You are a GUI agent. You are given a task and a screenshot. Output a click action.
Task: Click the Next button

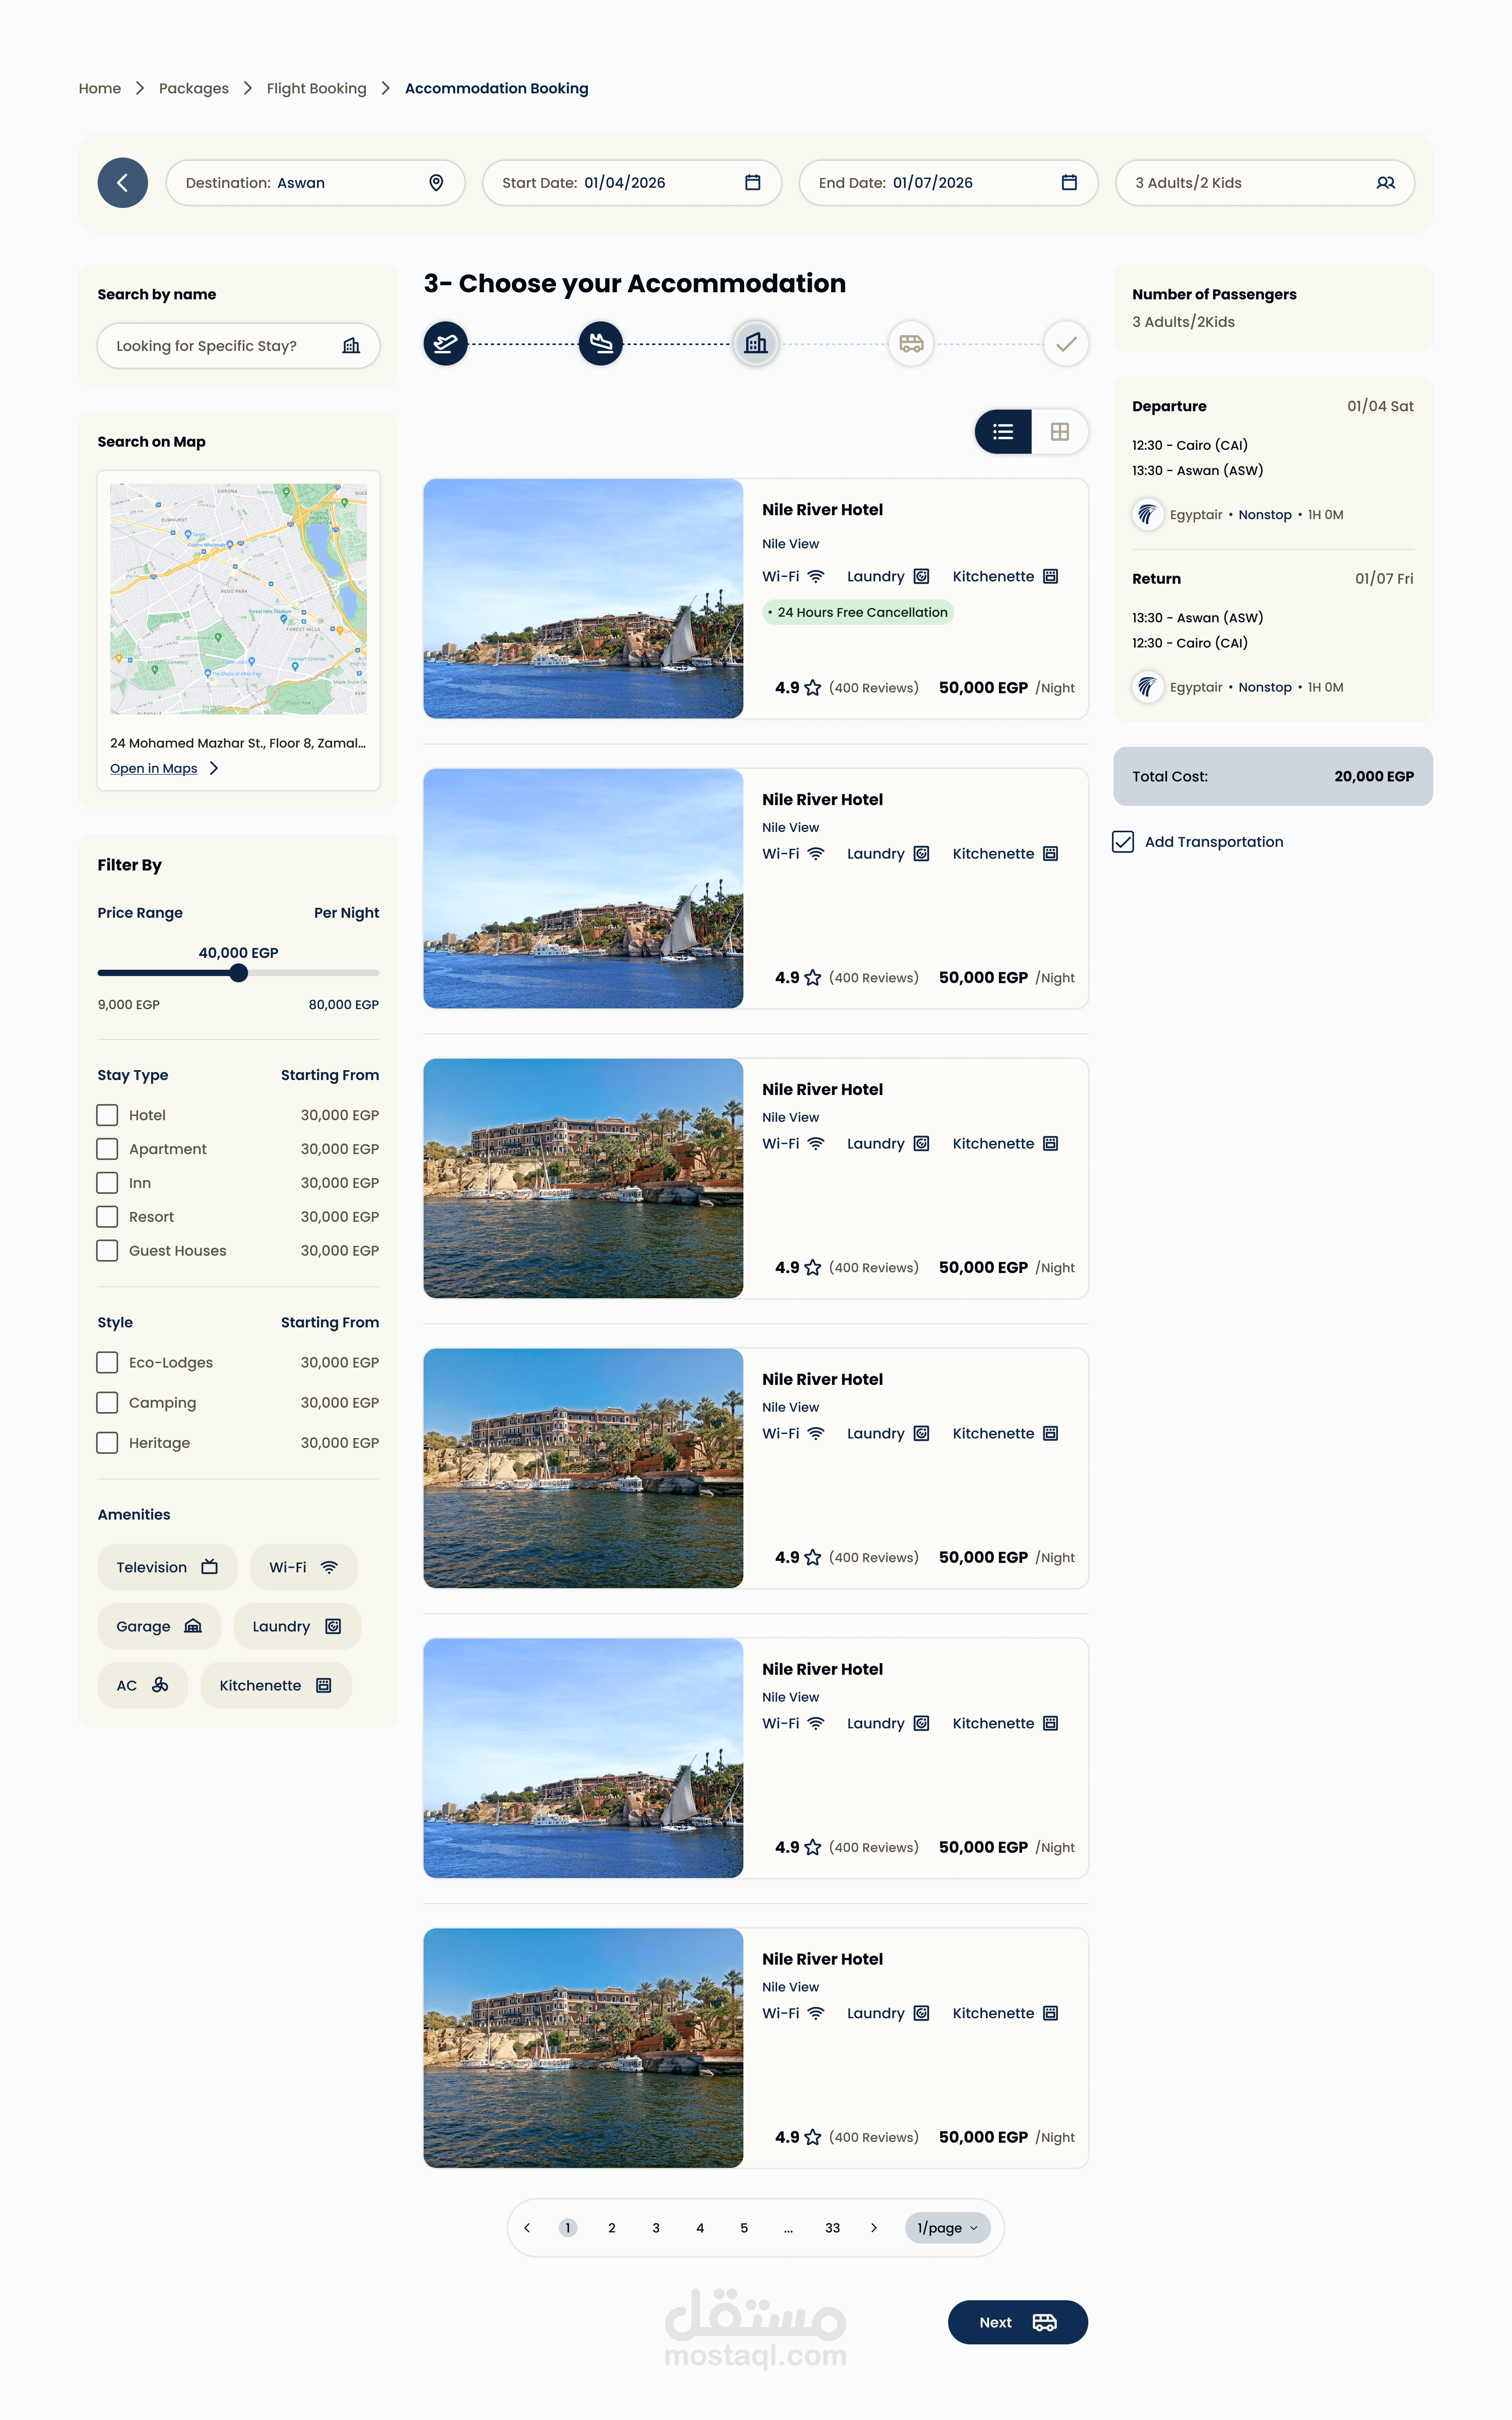[1017, 2322]
